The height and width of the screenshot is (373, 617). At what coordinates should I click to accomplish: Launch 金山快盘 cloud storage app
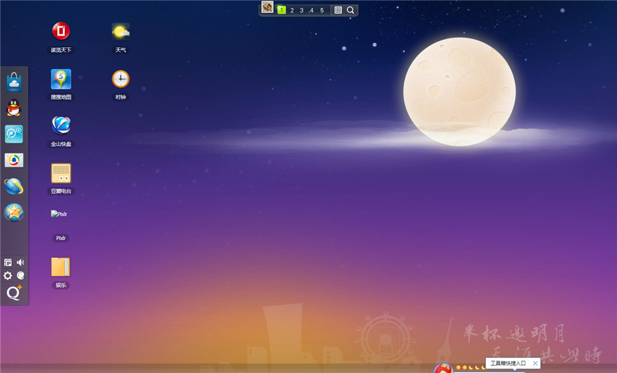click(61, 125)
